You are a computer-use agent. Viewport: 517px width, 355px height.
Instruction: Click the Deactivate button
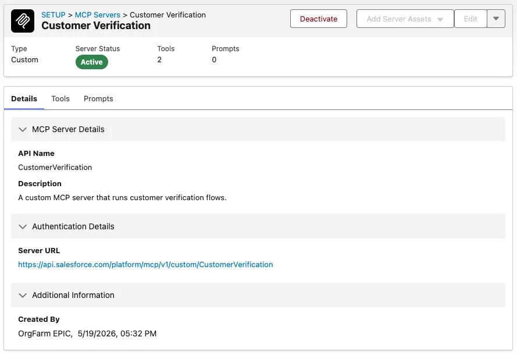[x=319, y=19]
